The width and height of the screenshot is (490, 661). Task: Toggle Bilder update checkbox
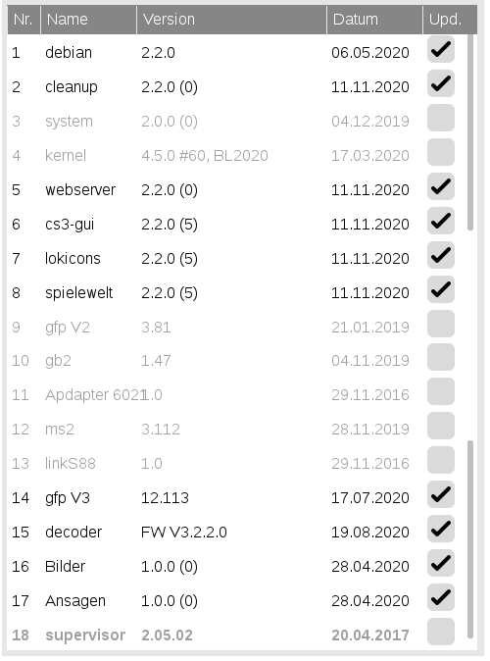pos(440,564)
